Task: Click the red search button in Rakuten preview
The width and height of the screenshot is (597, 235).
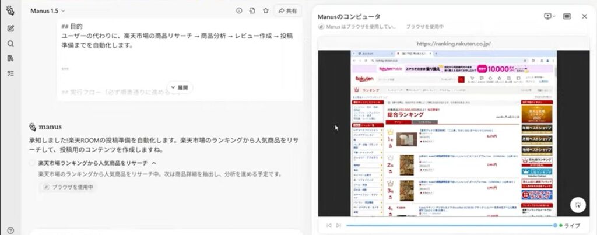Action: [462, 79]
